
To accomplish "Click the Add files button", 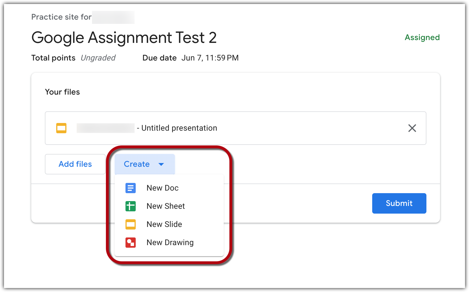I will (75, 164).
